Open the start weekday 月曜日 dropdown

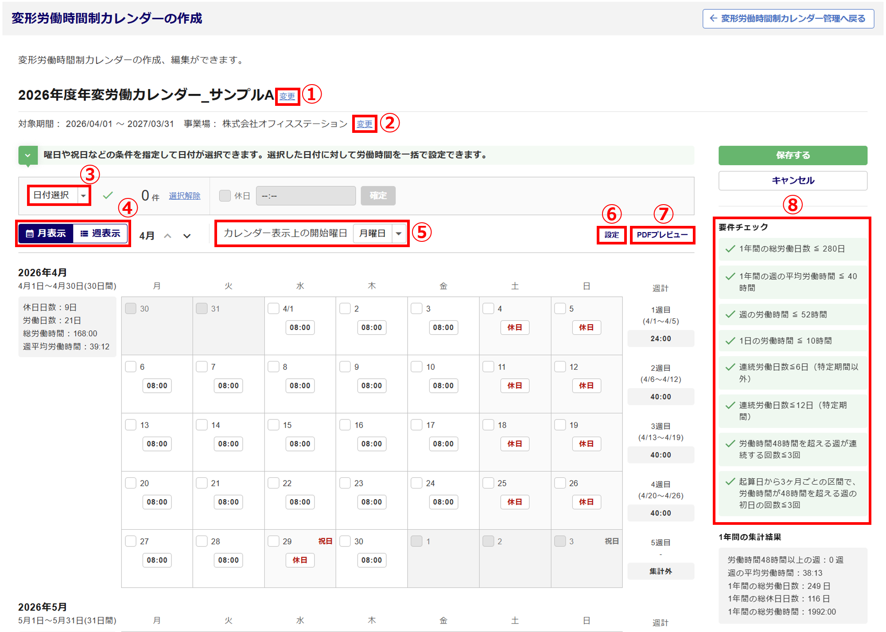(x=380, y=233)
